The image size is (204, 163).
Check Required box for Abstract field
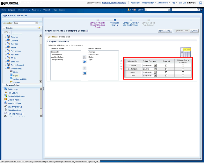[166, 66]
